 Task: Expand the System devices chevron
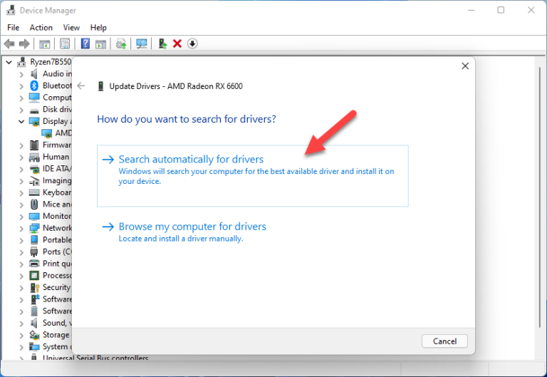pos(21,347)
